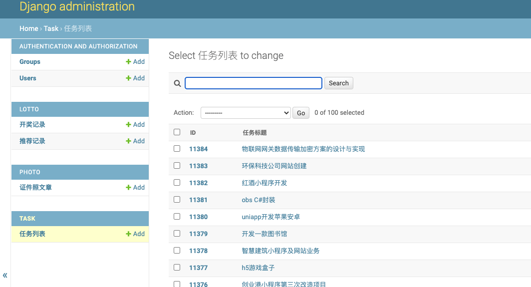The height and width of the screenshot is (287, 531).
Task: Open PHOTO section header
Action: click(x=30, y=172)
